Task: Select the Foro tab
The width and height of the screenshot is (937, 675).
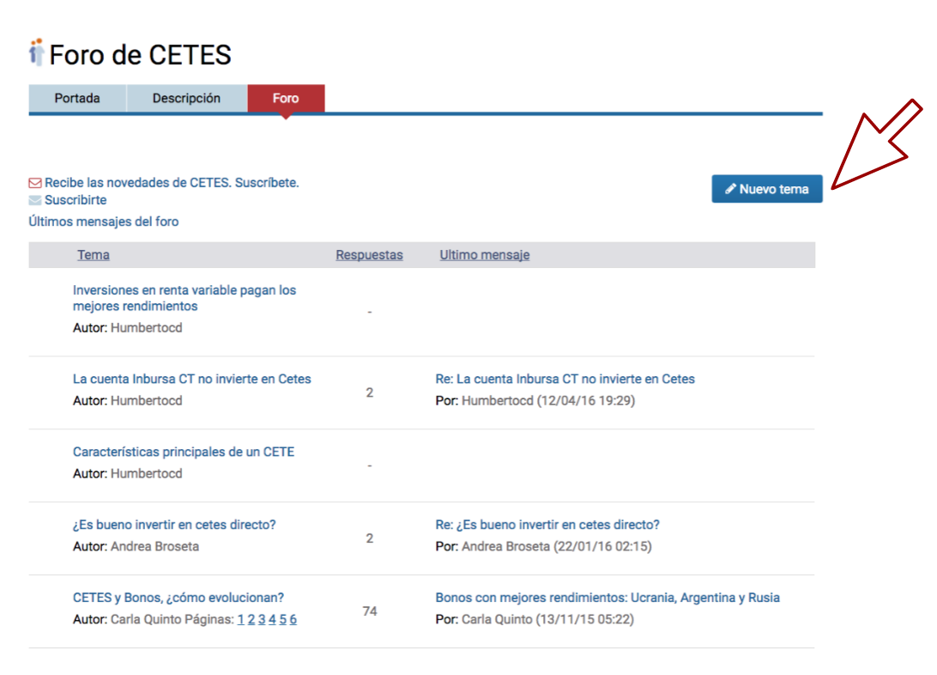Action: [x=286, y=99]
